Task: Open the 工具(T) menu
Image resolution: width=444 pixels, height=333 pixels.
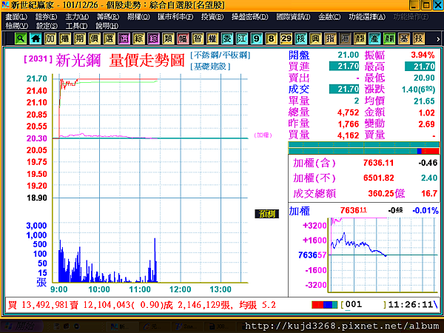Action: [76, 26]
